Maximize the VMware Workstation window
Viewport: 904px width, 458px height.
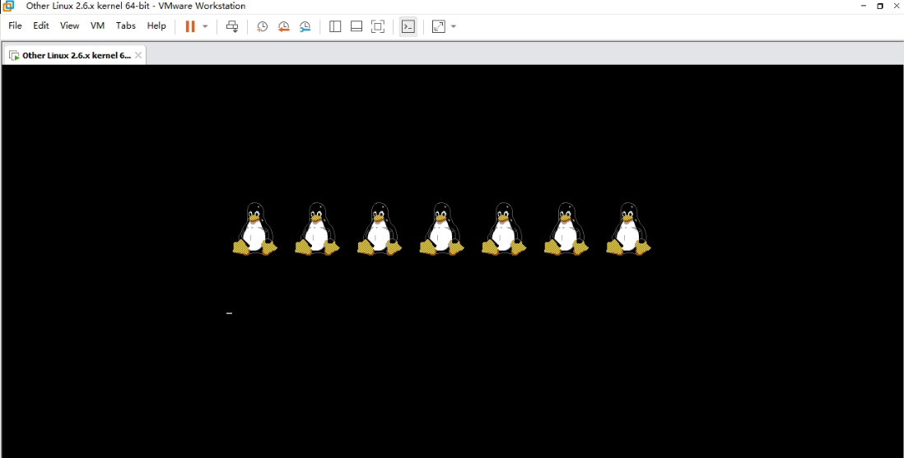[880, 7]
